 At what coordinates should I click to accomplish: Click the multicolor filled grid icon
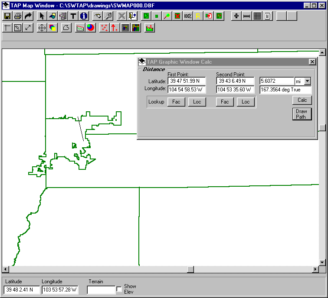click(x=136, y=28)
